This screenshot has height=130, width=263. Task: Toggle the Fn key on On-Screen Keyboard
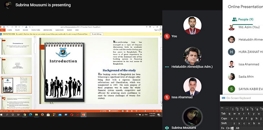(222, 128)
